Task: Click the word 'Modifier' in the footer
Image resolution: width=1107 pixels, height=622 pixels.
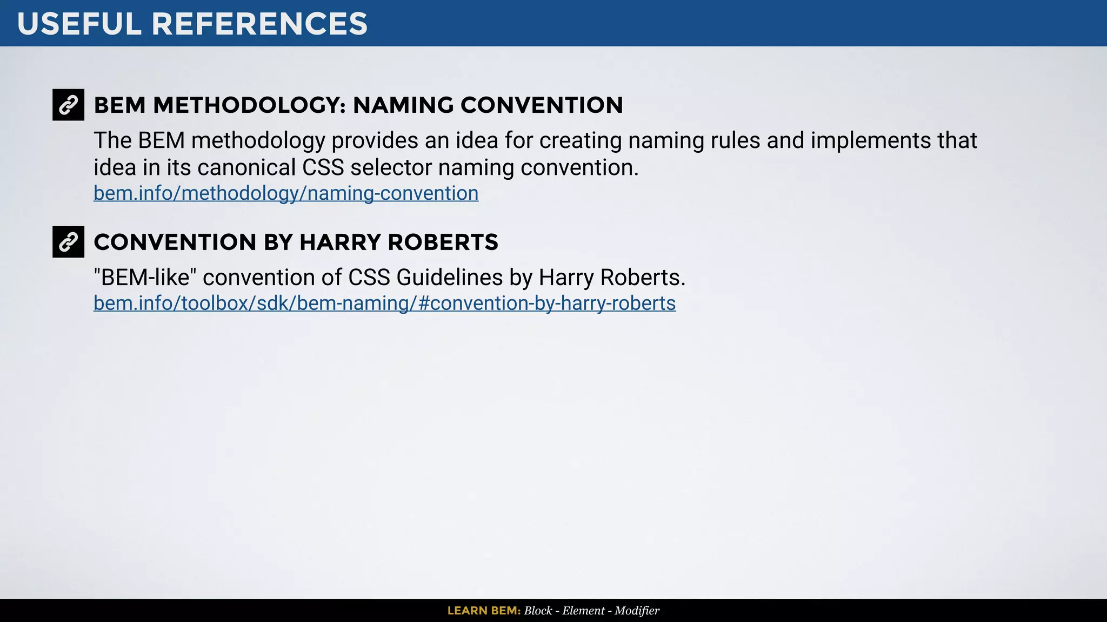Action: (637, 611)
